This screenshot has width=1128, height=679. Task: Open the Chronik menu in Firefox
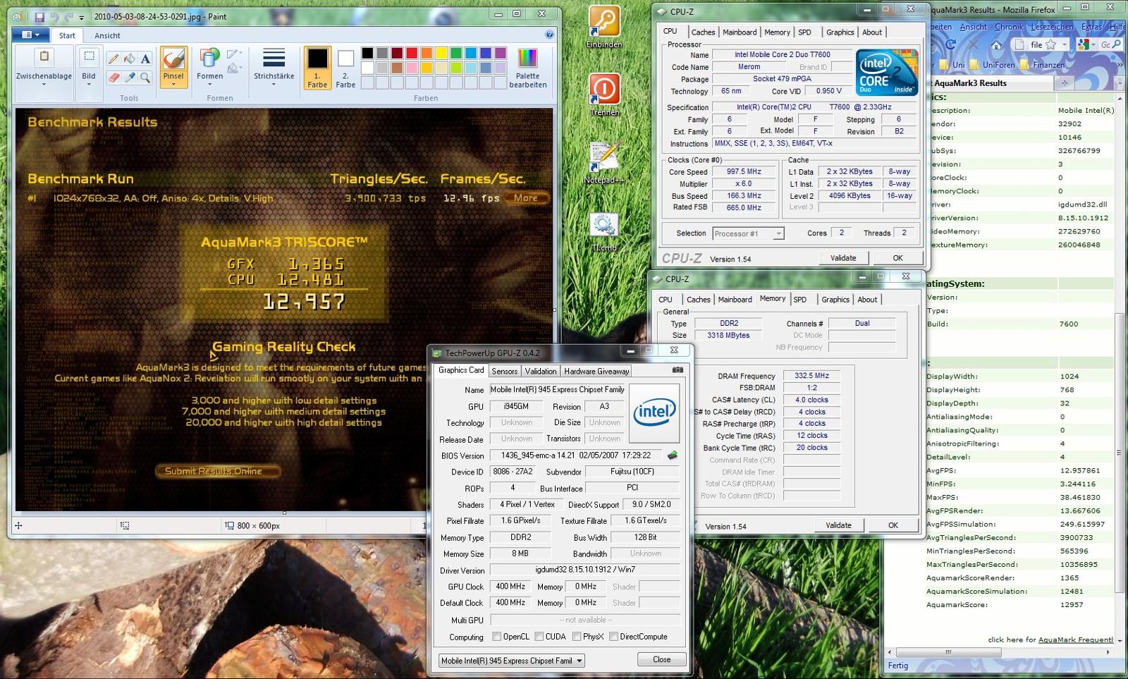pos(1009,27)
